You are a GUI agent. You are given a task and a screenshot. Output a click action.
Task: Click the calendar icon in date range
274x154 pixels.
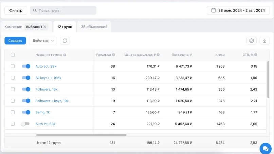pos(213,10)
